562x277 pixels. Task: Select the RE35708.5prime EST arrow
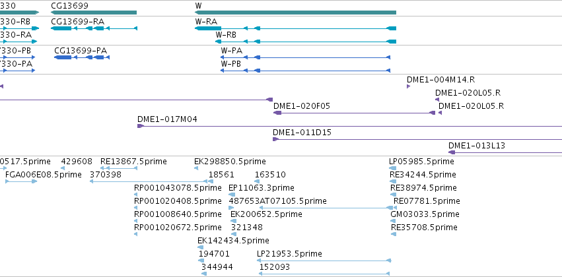393,234
